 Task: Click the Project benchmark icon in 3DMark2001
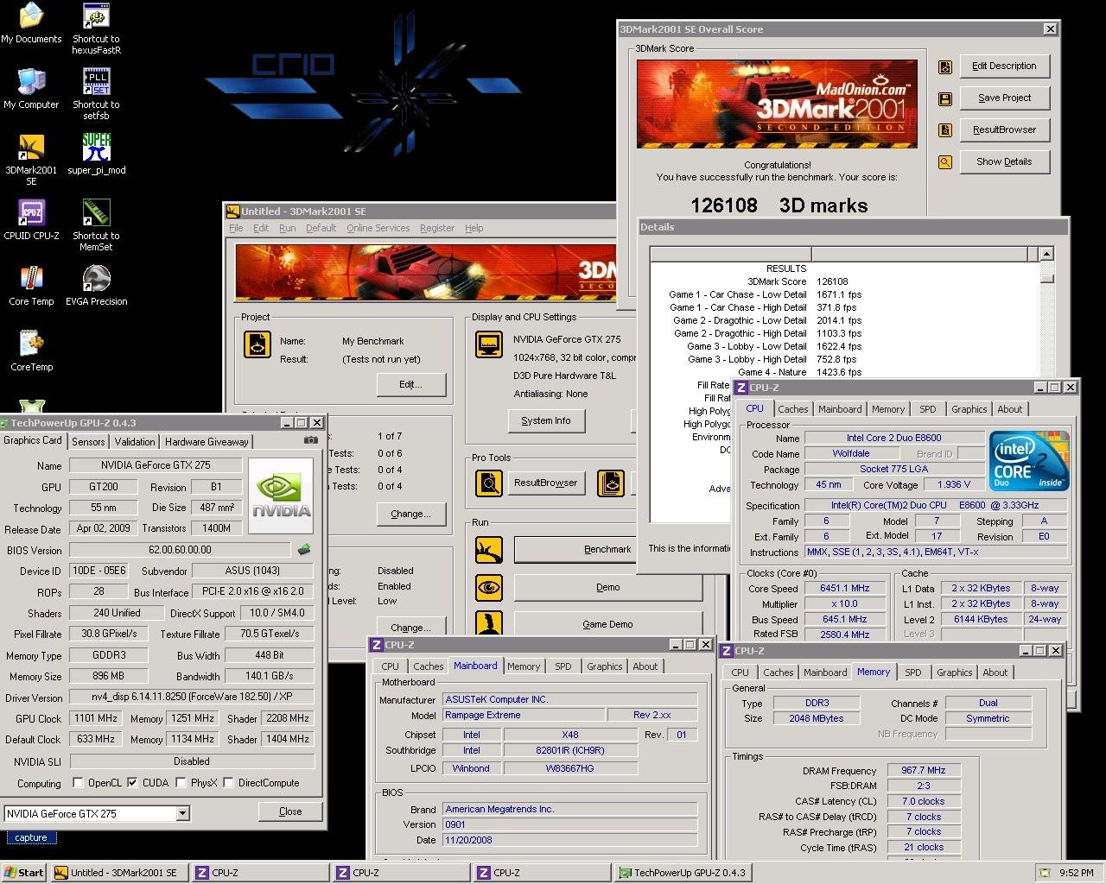pos(257,344)
